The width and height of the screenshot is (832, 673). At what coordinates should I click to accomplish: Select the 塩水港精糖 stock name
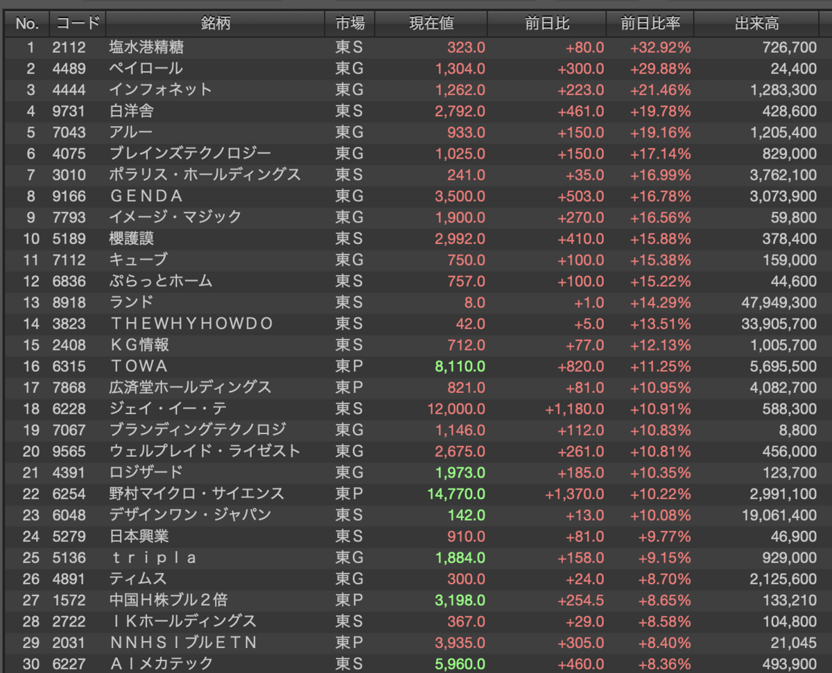click(x=146, y=48)
